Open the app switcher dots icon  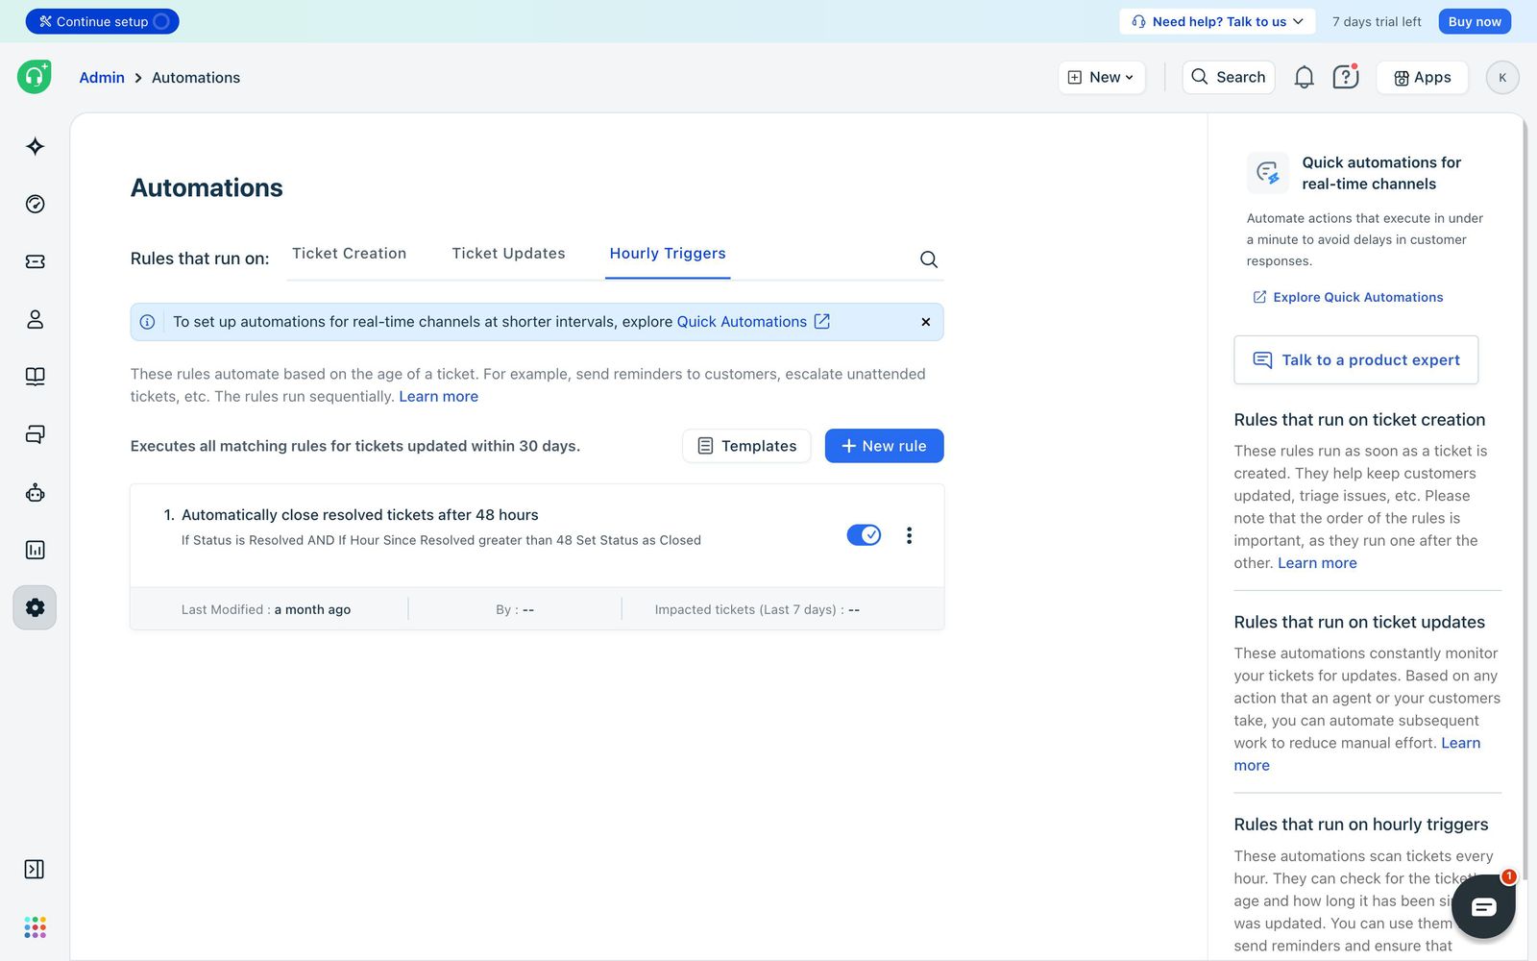pos(35,926)
